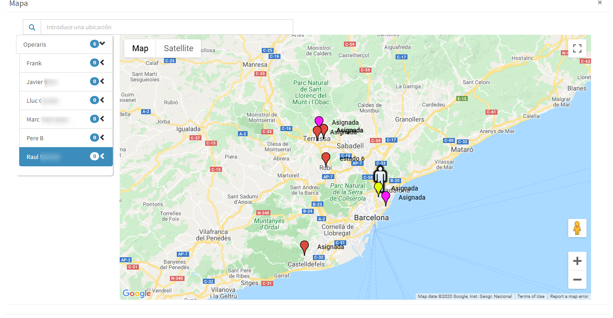Collapse the Operaris list chevron
This screenshot has height=318, width=613.
(102, 44)
